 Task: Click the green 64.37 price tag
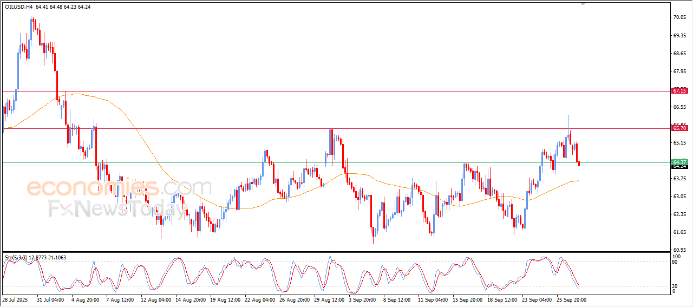click(x=679, y=162)
